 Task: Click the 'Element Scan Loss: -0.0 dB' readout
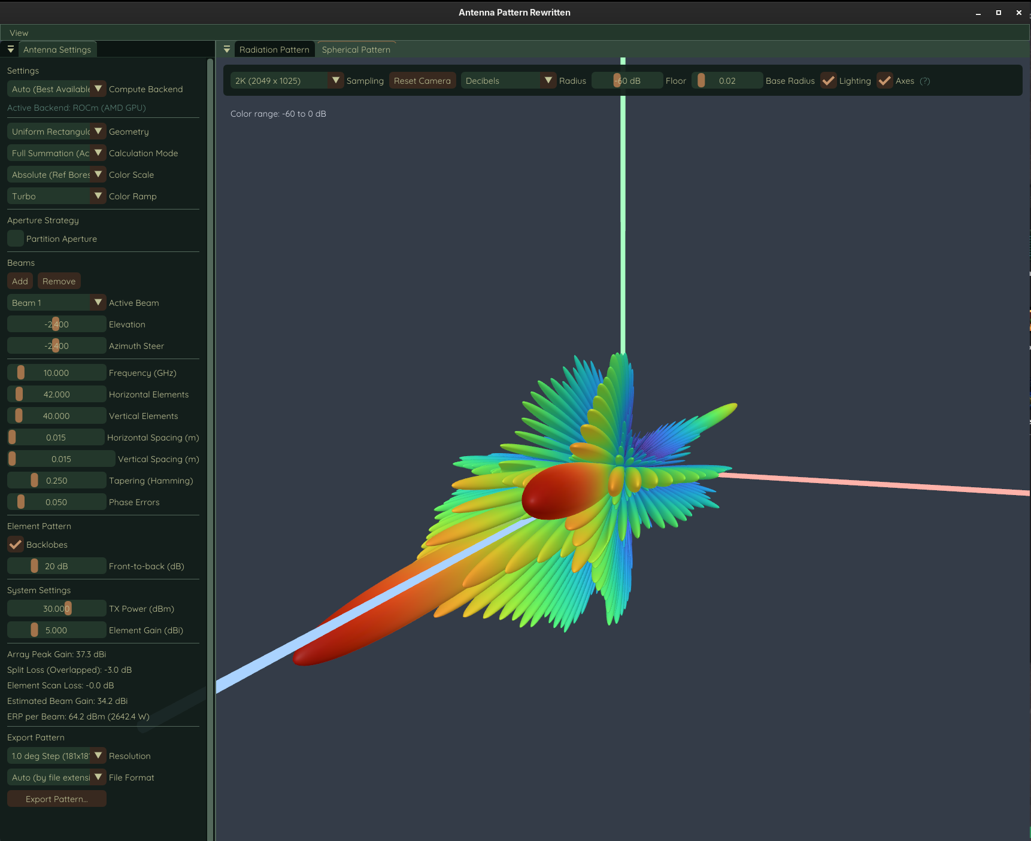click(x=60, y=685)
